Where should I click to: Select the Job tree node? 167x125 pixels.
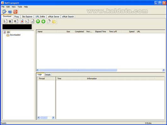pos(8,32)
